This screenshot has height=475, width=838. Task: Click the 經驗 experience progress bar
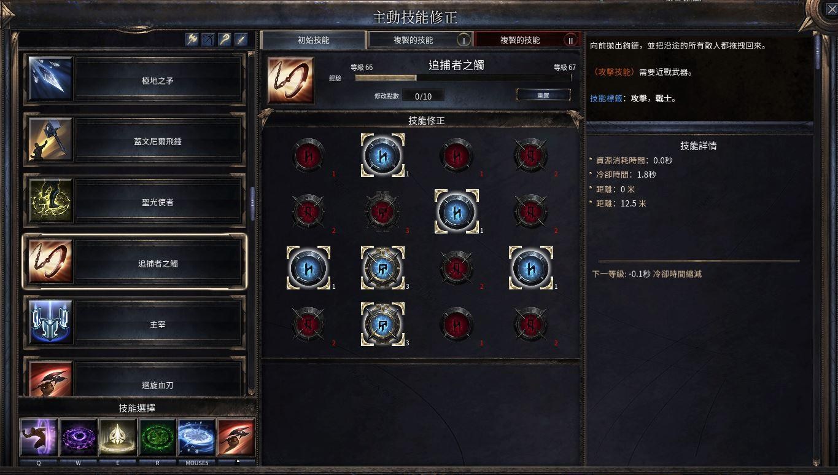[x=463, y=78]
